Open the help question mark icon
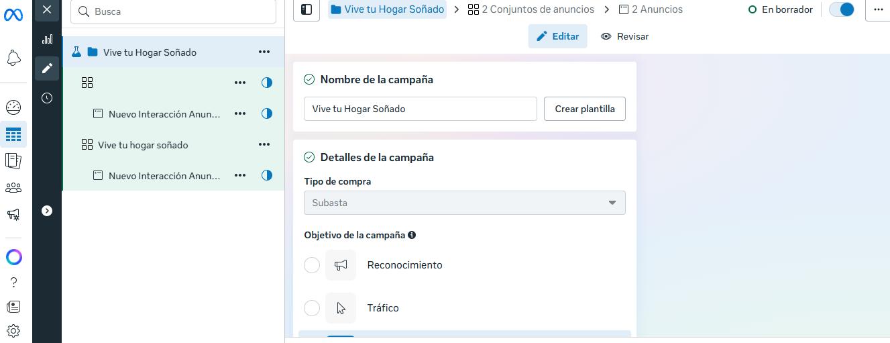 click(x=13, y=283)
